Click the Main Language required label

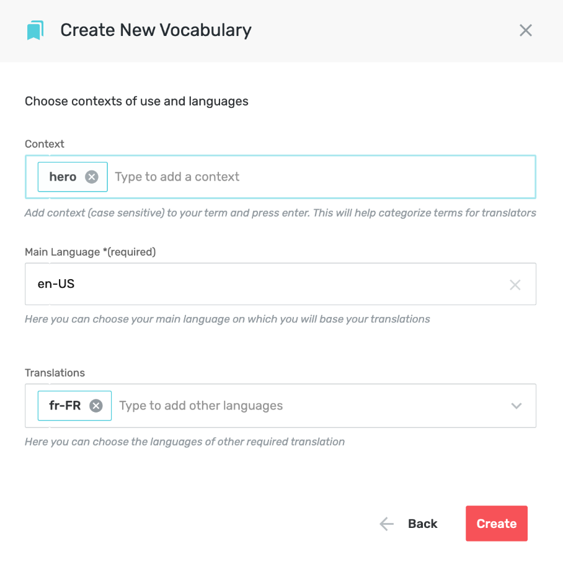pyautogui.click(x=91, y=252)
